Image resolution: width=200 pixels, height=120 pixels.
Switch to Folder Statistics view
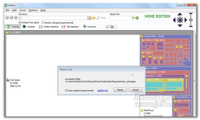[x=48, y=27]
